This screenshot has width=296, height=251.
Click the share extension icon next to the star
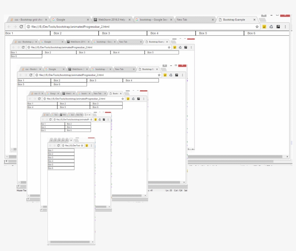[271, 26]
